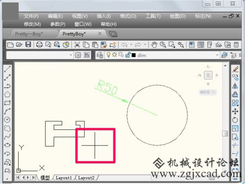Create a new drawing file
This screenshot has width=245, height=184.
coord(10,44)
